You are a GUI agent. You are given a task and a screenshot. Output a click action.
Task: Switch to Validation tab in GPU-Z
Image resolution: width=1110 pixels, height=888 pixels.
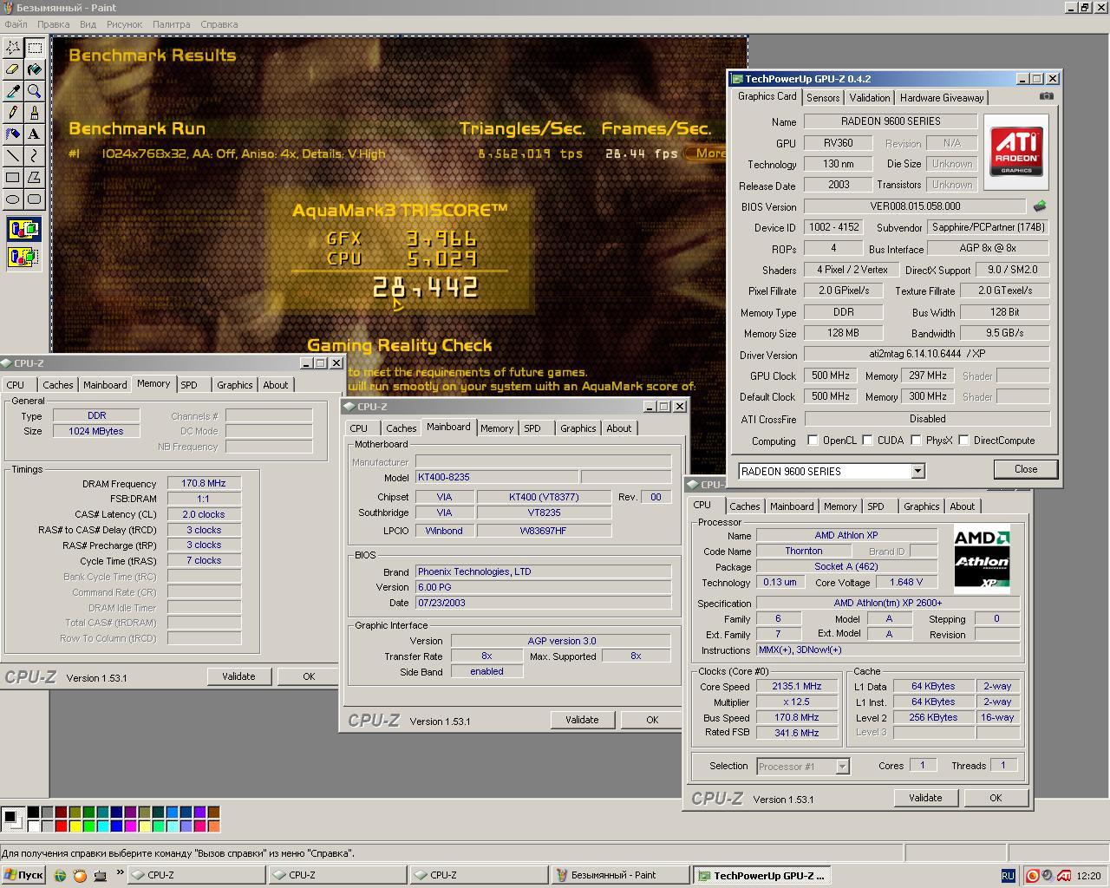869,98
